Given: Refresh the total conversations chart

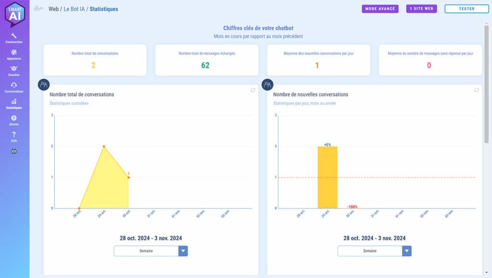Looking at the screenshot, I should pyautogui.click(x=253, y=90).
